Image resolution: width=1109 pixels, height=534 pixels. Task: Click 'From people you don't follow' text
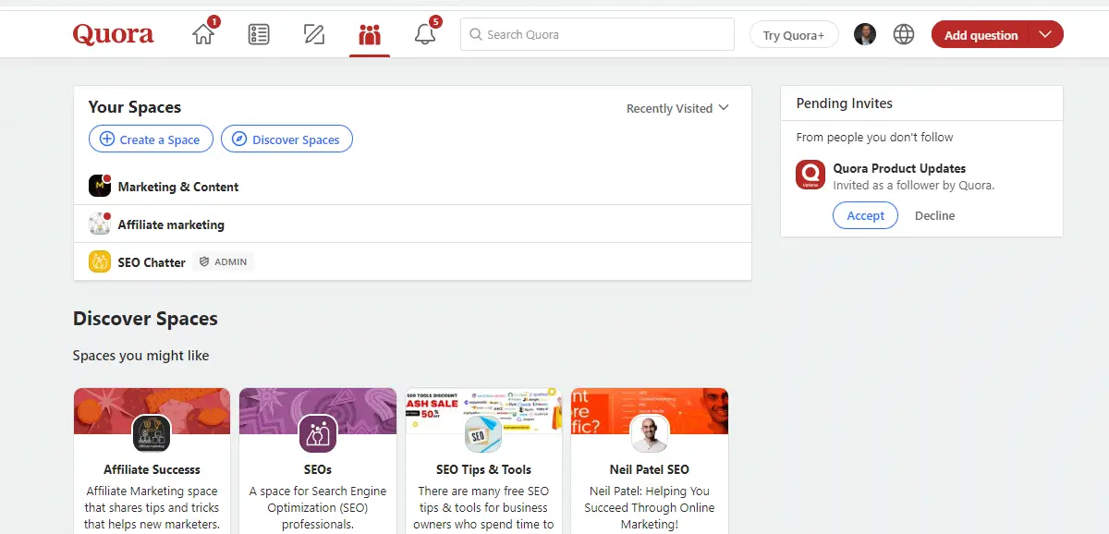tap(874, 137)
